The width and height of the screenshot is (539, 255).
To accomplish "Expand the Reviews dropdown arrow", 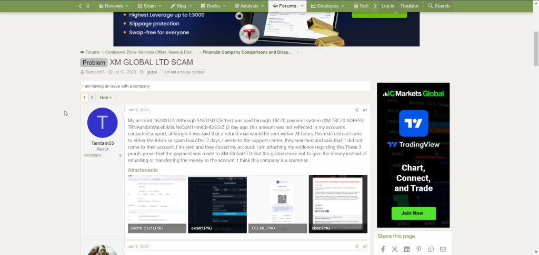I will 127,6.
